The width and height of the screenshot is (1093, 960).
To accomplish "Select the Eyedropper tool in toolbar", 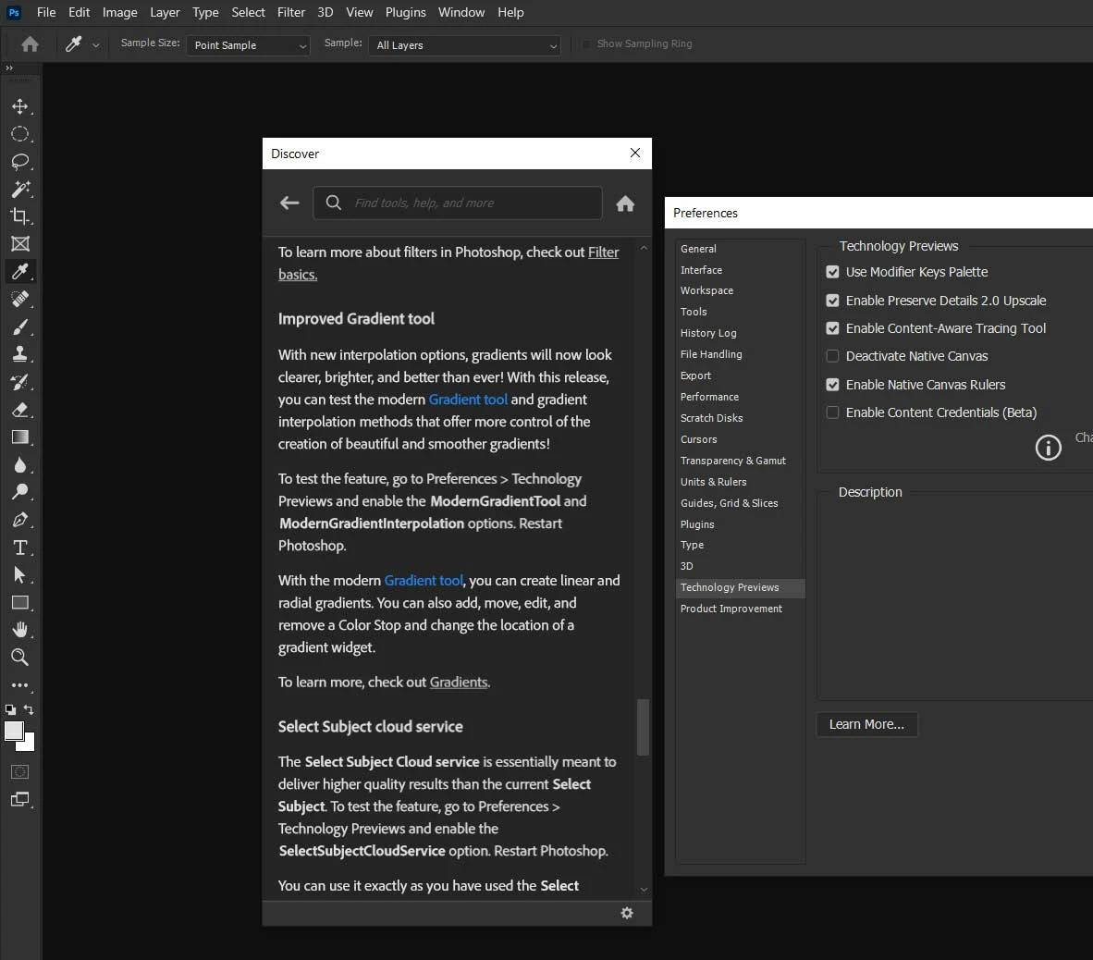I will point(20,271).
